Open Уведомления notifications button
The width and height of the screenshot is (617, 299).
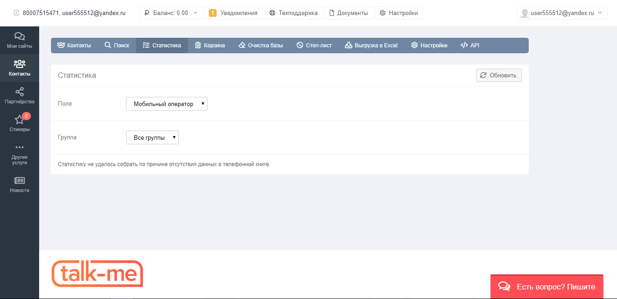click(233, 13)
